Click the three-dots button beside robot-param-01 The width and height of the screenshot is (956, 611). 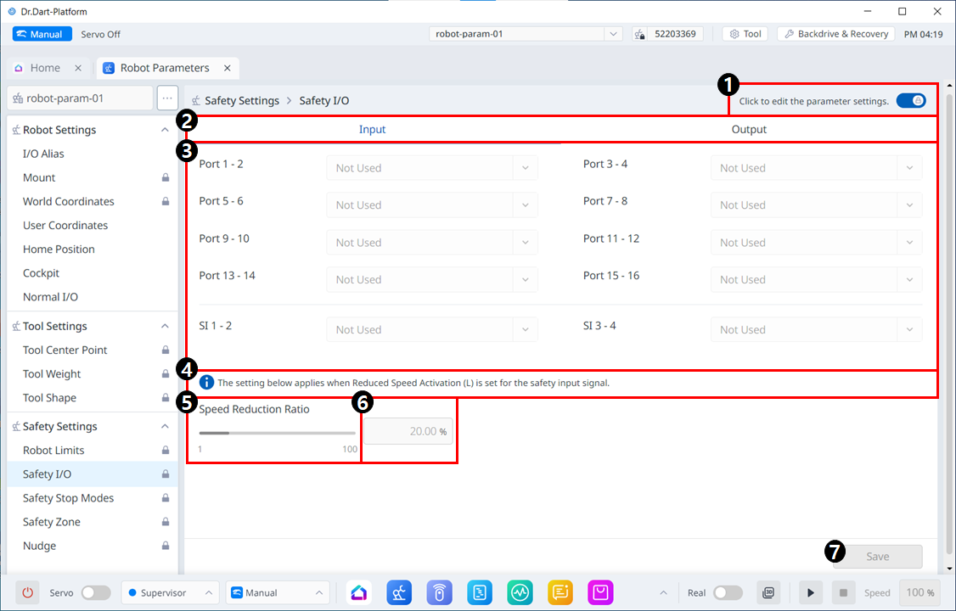tap(167, 98)
